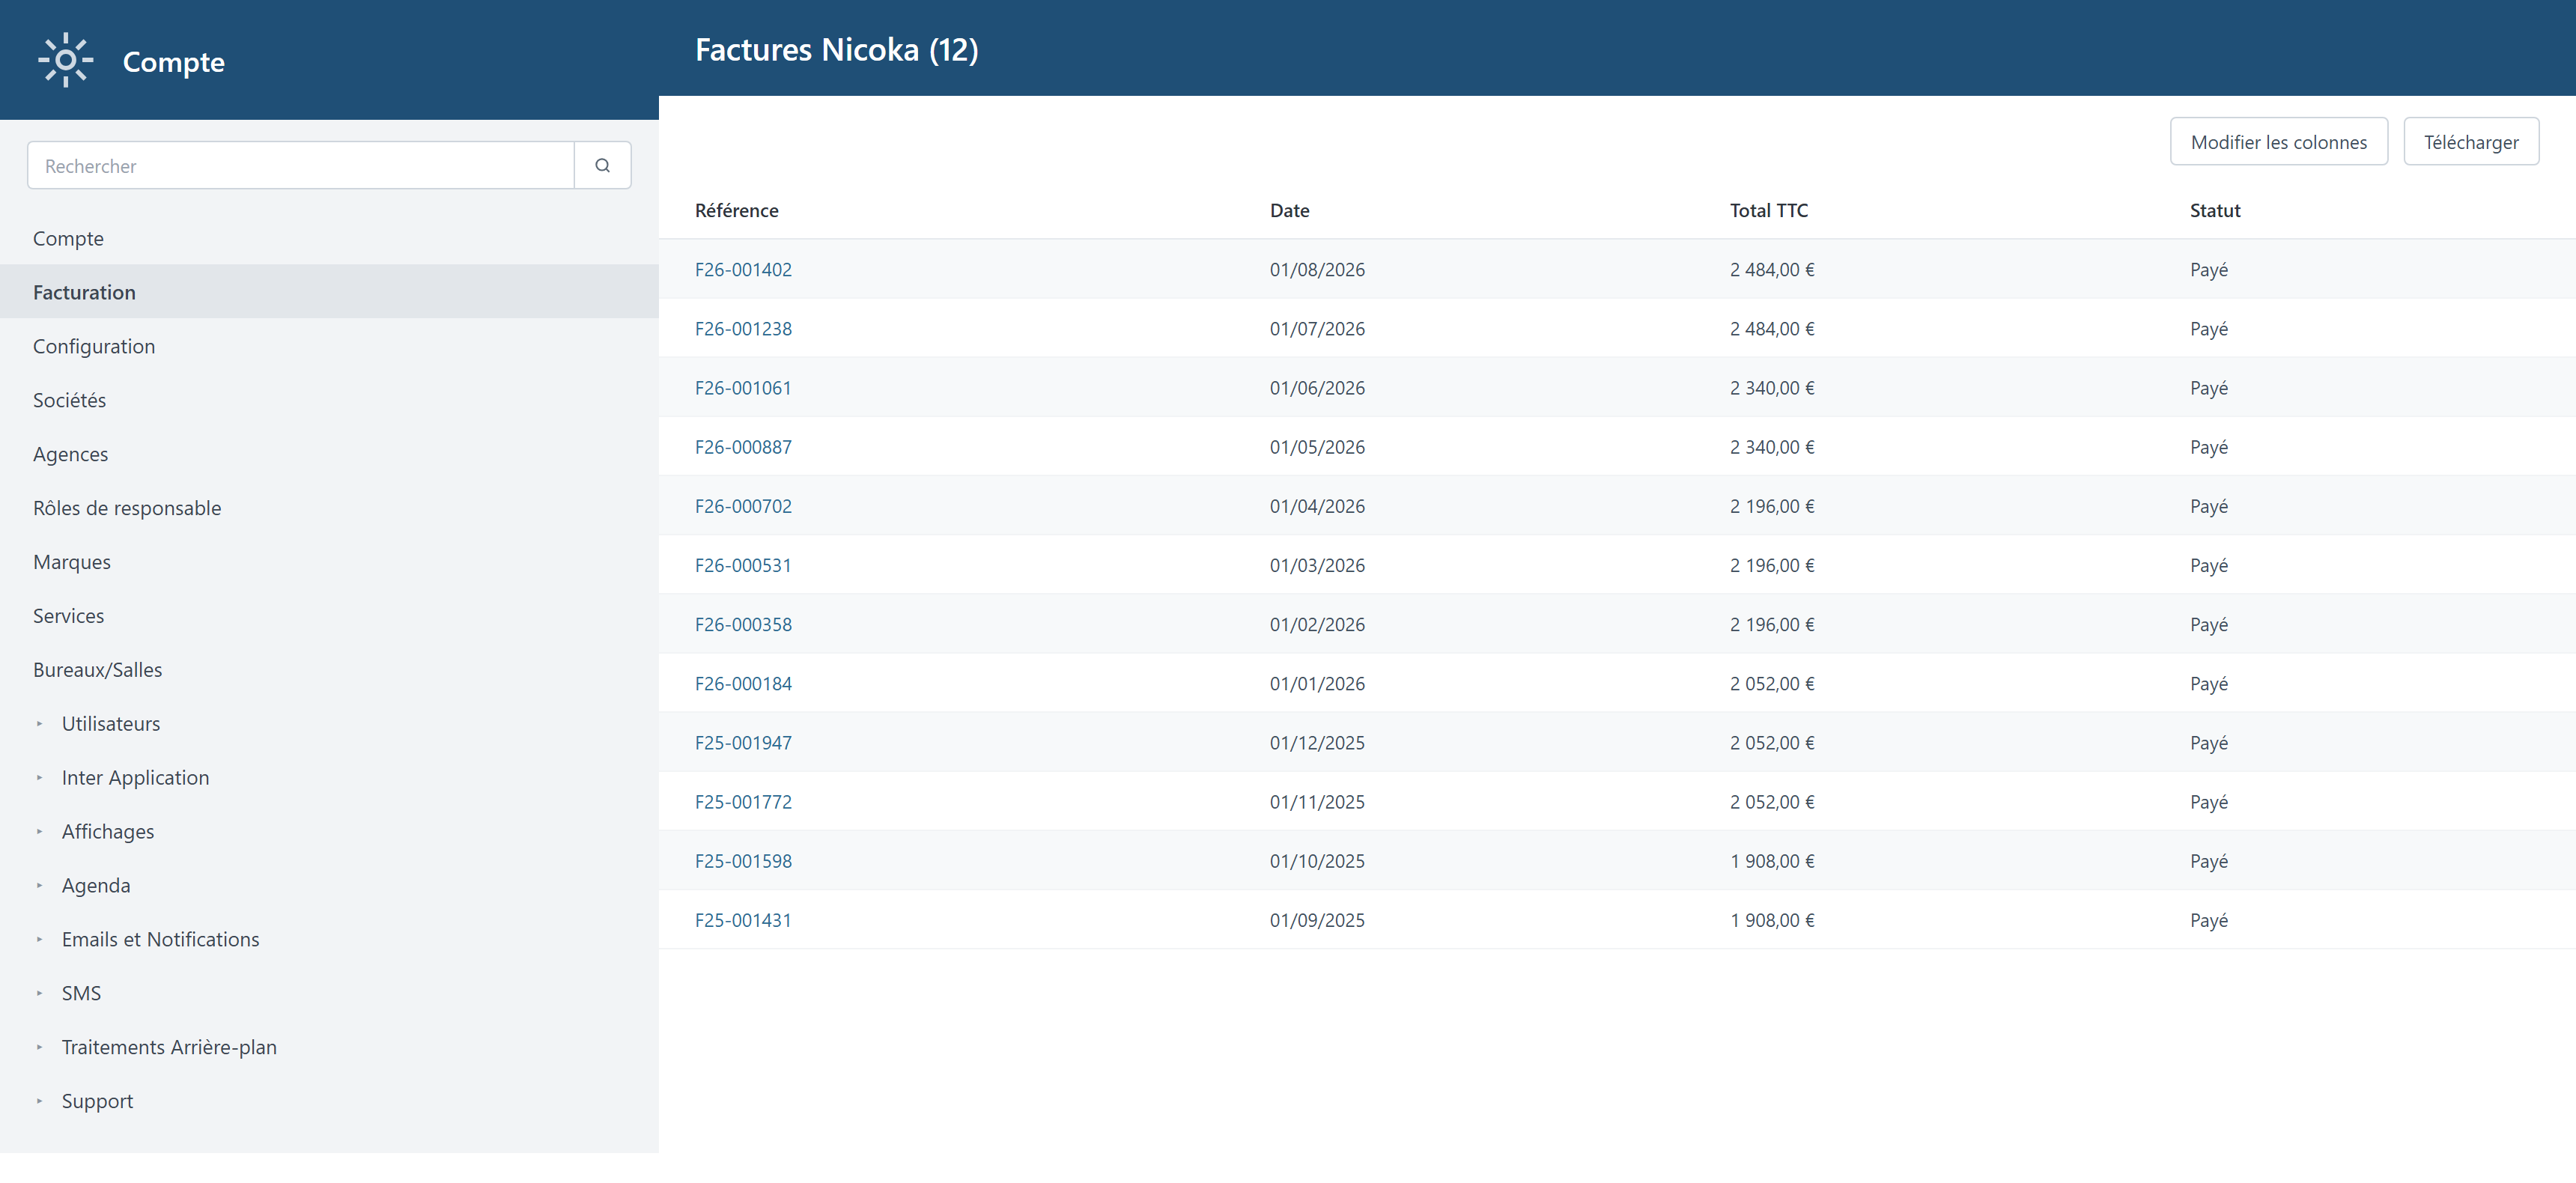Click the Télécharger button
Viewport: 2576px width, 1183px height.
[x=2470, y=142]
